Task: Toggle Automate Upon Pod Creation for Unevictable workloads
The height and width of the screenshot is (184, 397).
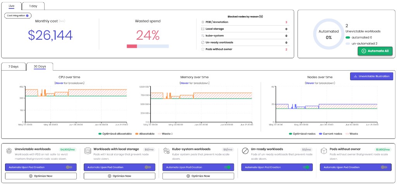Action: (69, 167)
